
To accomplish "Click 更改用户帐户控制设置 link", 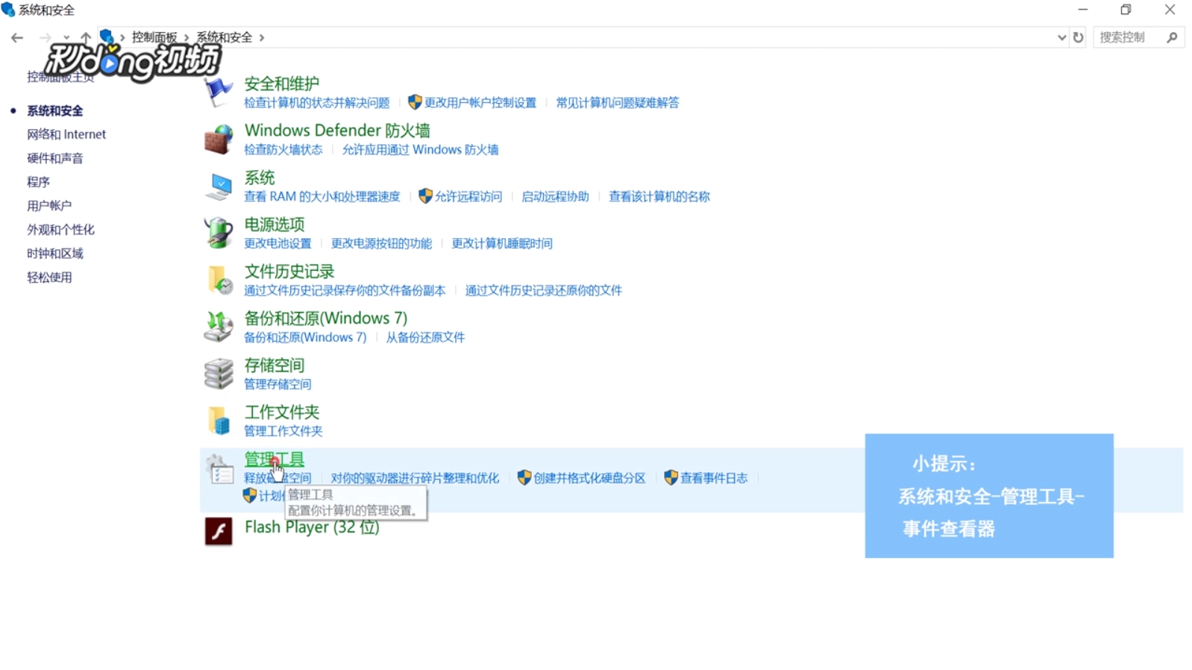I will coord(480,103).
